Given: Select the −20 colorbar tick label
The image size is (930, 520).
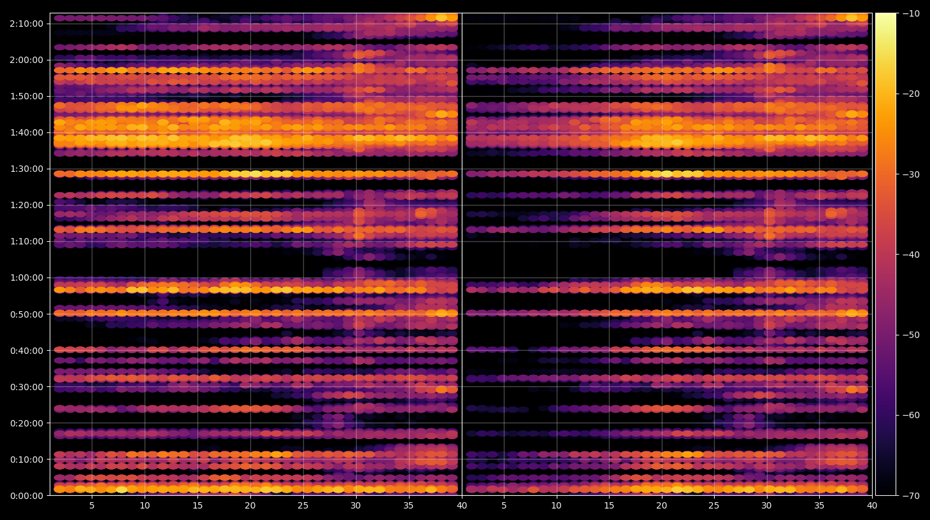Looking at the screenshot, I should coord(911,94).
